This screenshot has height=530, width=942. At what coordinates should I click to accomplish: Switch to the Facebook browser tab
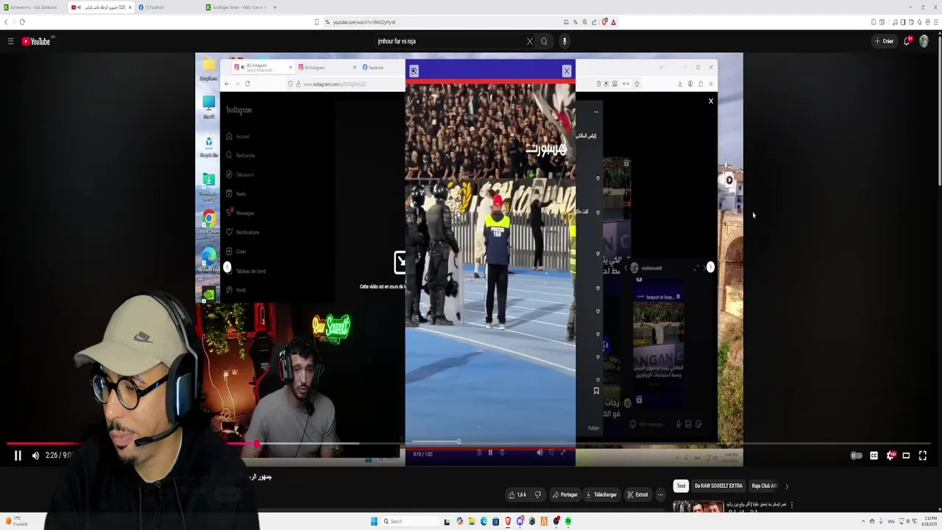169,7
